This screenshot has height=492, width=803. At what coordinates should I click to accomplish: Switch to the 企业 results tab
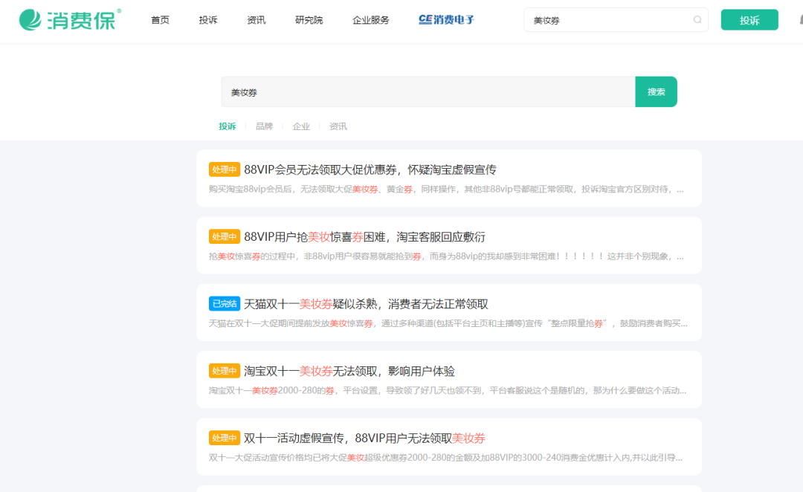tap(301, 126)
